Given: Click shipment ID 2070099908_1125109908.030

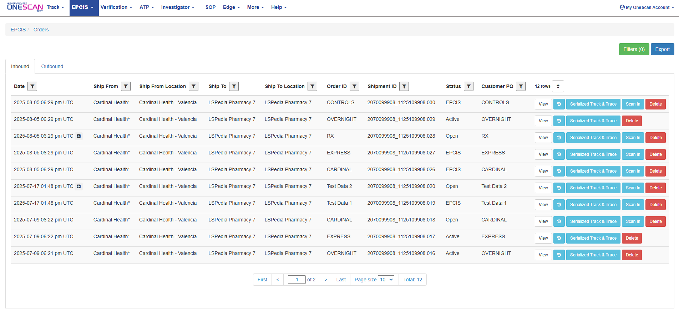Looking at the screenshot, I should [x=401, y=102].
